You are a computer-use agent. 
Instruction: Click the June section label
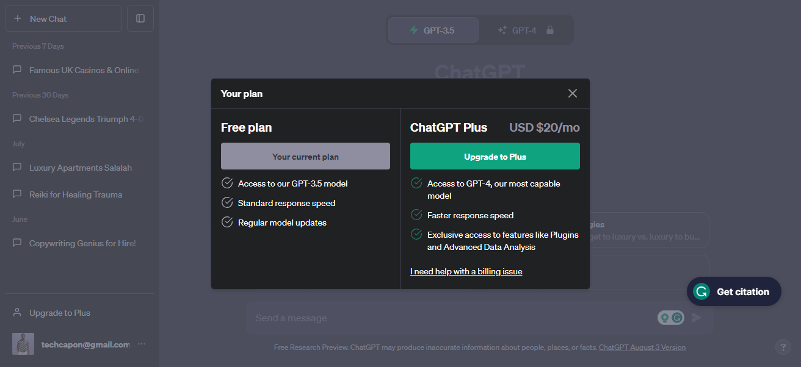20,219
